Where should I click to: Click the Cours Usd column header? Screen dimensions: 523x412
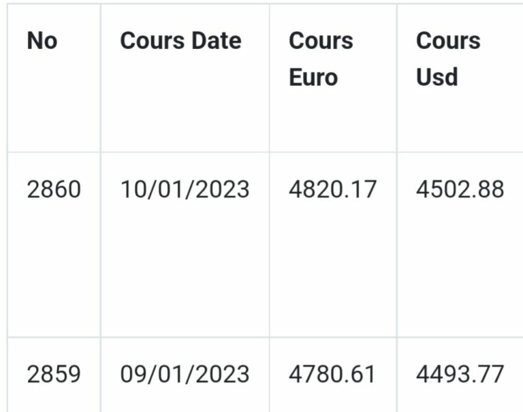tap(448, 59)
